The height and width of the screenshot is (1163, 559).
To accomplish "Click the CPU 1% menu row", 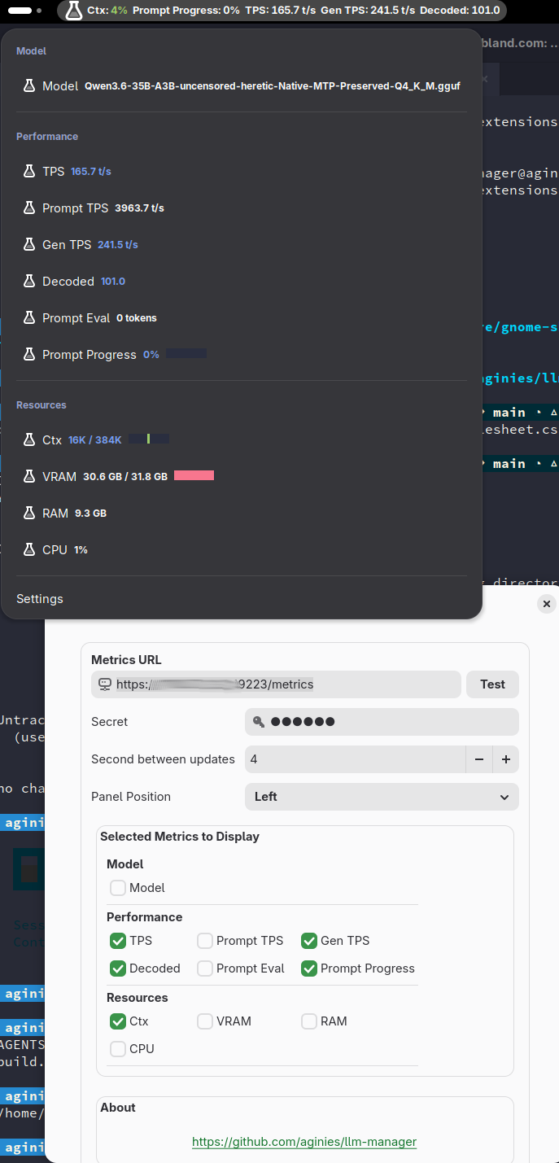I will 242,550.
